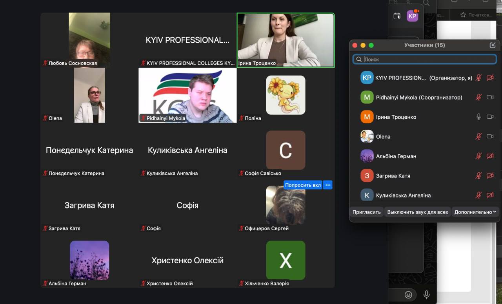Click Альбіна Герман's avatar in participants list

point(367,156)
